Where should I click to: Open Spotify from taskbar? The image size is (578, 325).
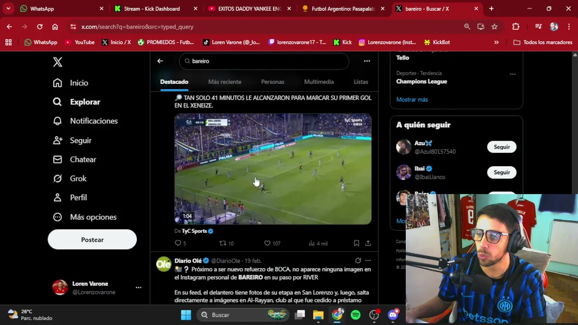[356, 315]
